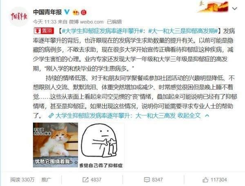Collapse full text with 收起全文
The image size is (245, 186).
(x=189, y=116)
